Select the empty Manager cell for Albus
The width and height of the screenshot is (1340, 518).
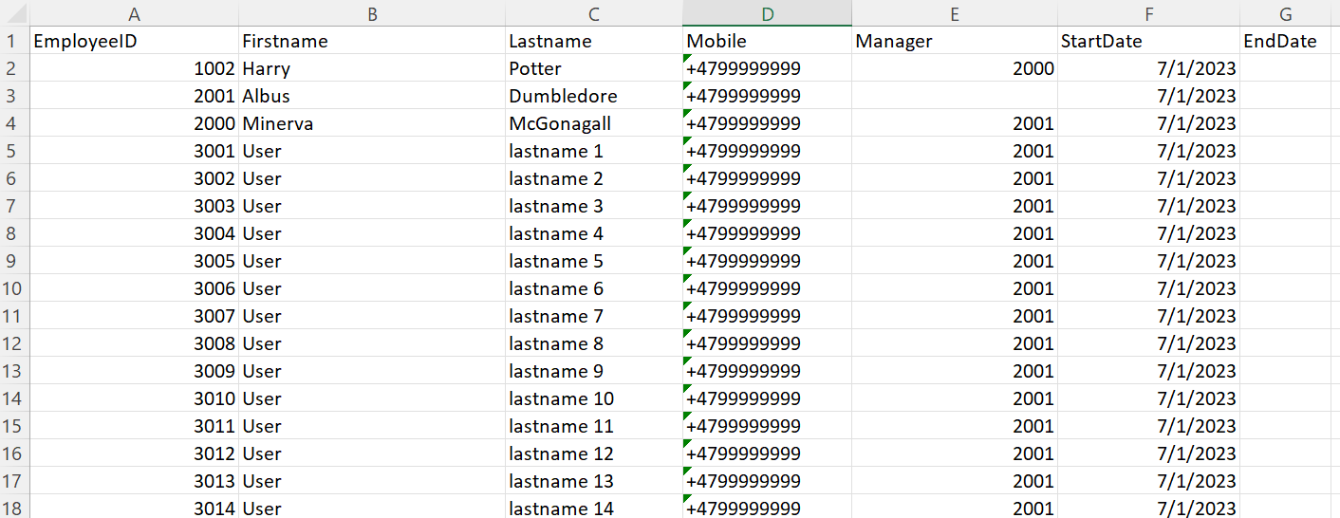click(955, 96)
